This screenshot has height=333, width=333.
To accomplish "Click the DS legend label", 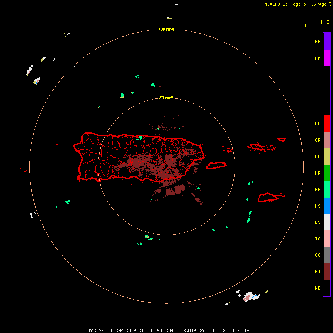I will [317, 222].
